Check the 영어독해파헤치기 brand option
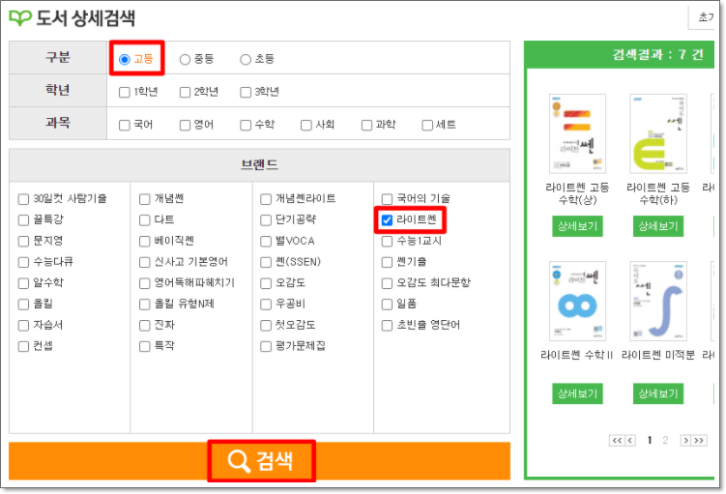Image resolution: width=726 pixels, height=494 pixels. tap(144, 283)
